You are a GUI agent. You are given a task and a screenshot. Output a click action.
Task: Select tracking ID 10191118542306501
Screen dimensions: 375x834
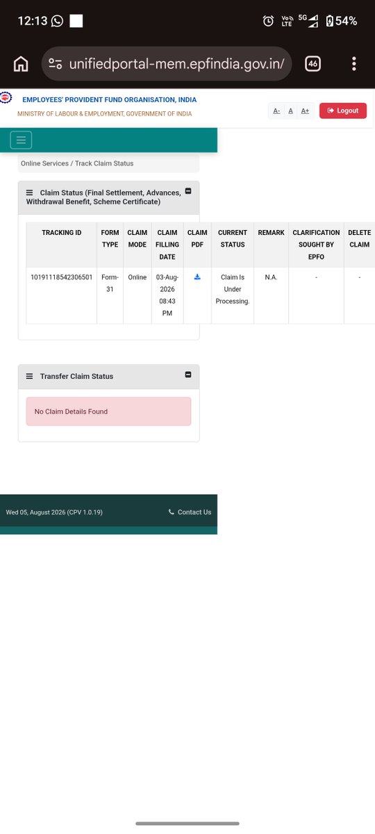pyautogui.click(x=62, y=277)
